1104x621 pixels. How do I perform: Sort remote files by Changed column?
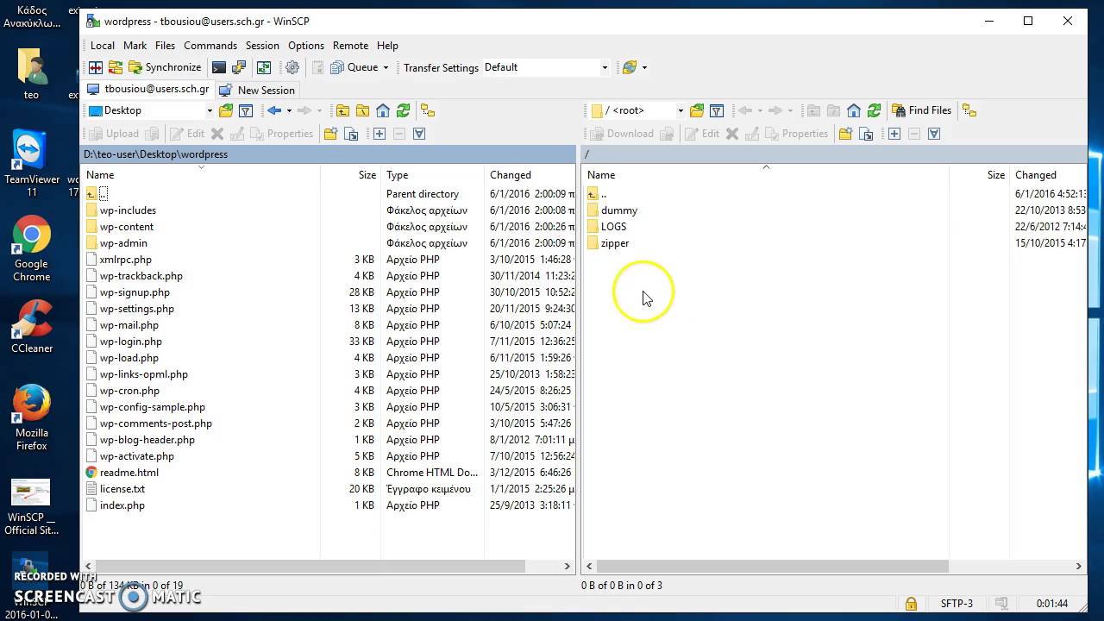coord(1050,174)
